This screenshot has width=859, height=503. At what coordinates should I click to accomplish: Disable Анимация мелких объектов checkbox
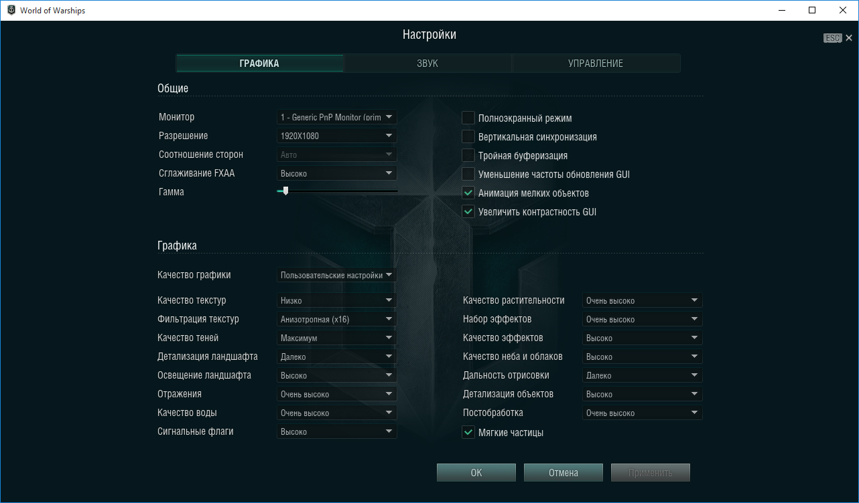click(468, 193)
